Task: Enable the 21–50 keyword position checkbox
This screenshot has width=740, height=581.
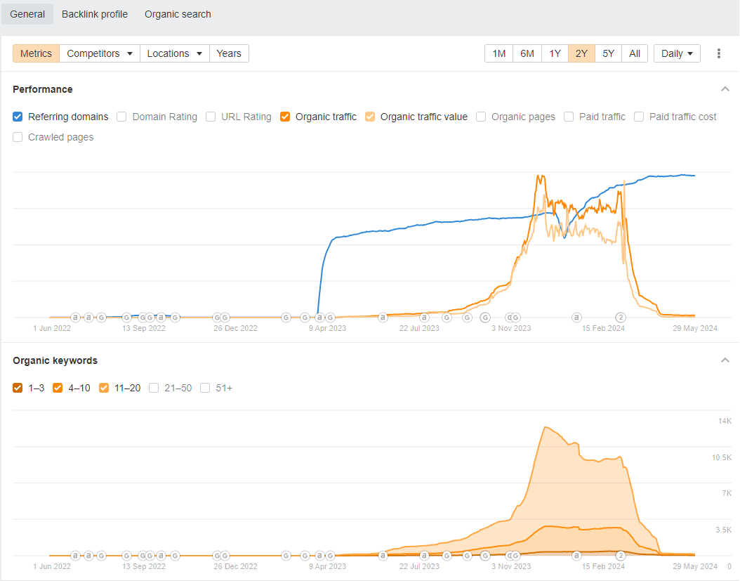Action: 154,388
